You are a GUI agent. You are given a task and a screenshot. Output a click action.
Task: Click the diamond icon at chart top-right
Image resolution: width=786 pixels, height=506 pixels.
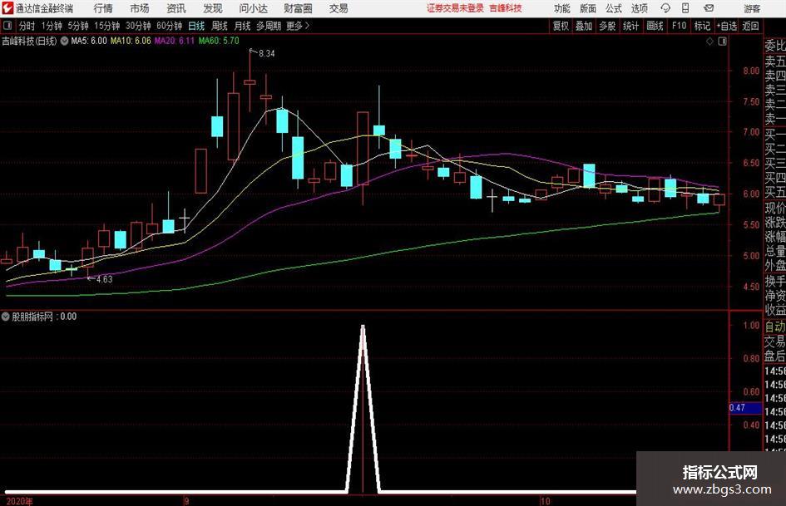[x=709, y=42]
